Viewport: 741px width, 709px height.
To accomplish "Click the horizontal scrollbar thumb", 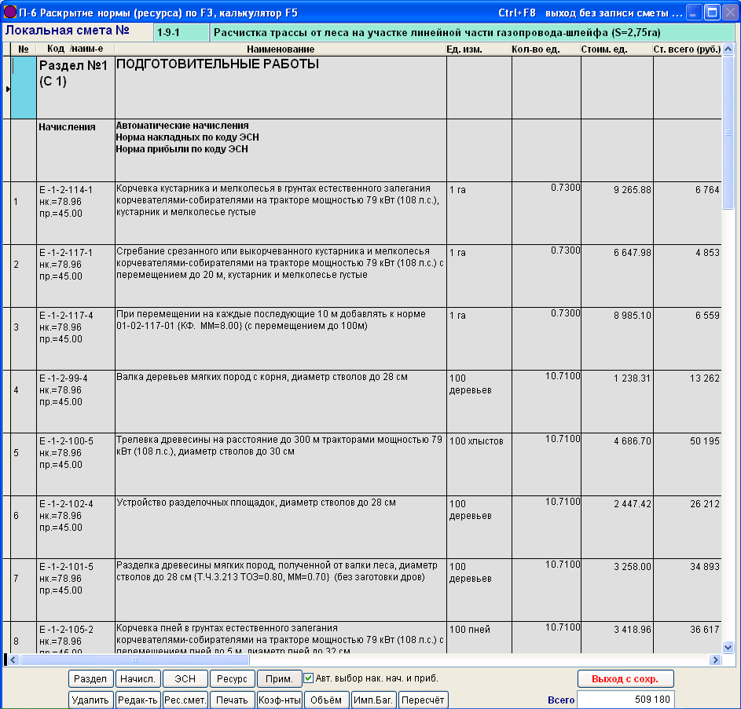I will 134,660.
